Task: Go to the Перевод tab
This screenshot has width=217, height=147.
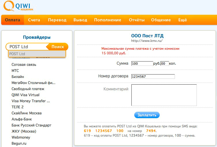Action: click(57, 20)
